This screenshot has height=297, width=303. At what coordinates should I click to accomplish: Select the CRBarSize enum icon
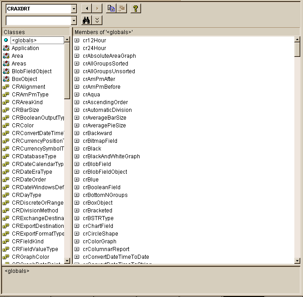[x=6, y=110]
